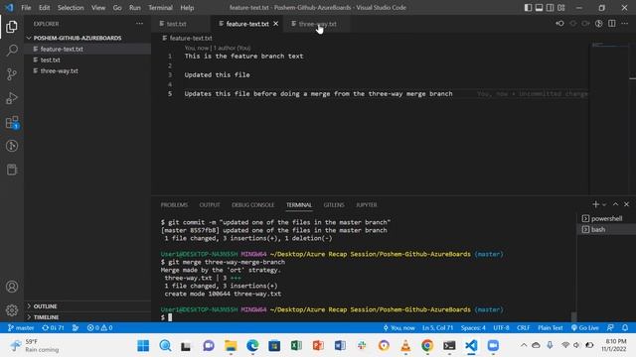Image resolution: width=636 pixels, height=357 pixels.
Task: Click the master branch status bar item
Action: [x=21, y=328]
